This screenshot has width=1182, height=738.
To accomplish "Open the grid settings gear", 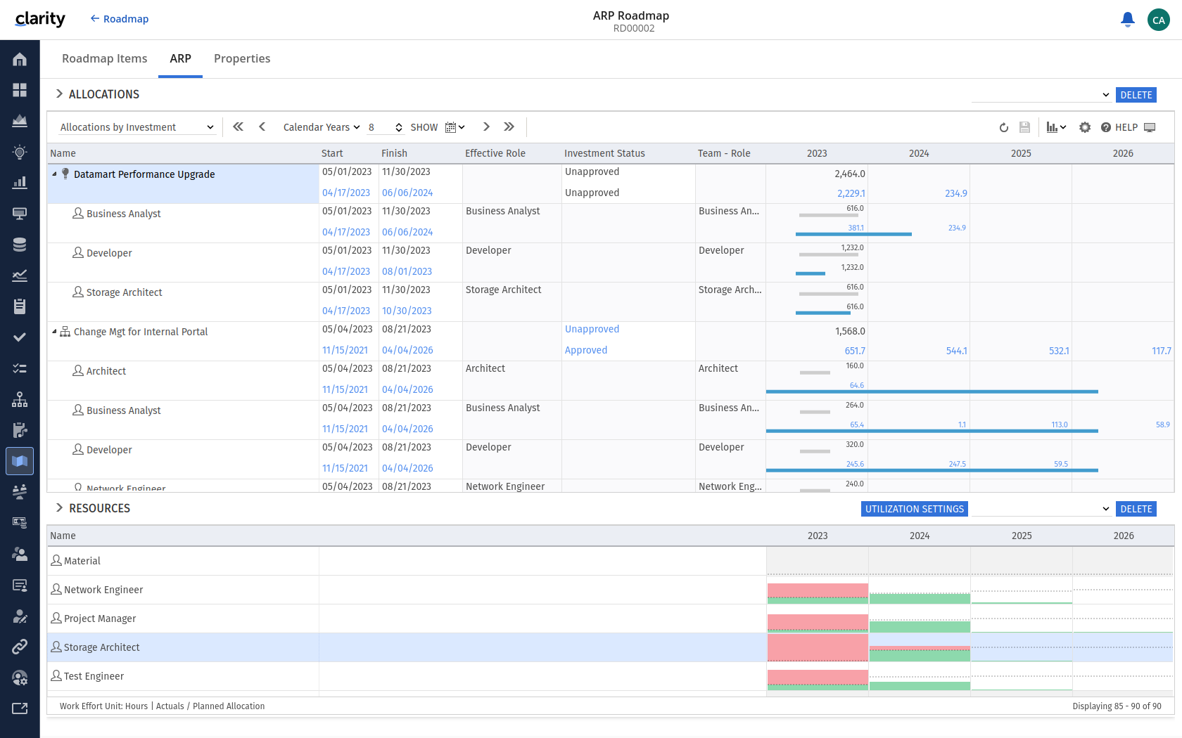I will point(1085,127).
